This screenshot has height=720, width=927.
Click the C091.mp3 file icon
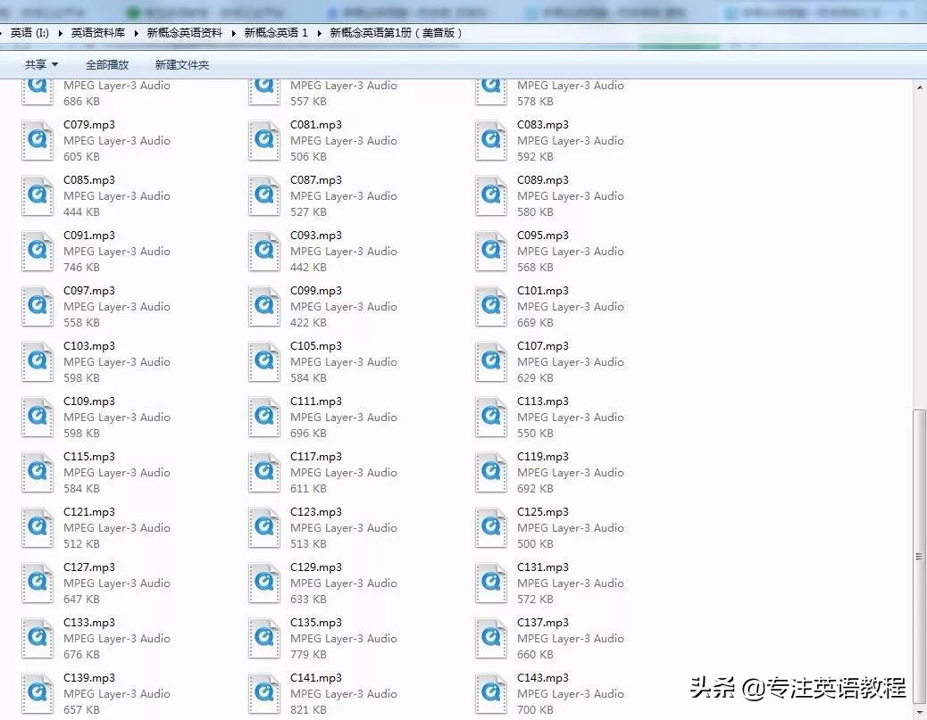click(x=38, y=251)
